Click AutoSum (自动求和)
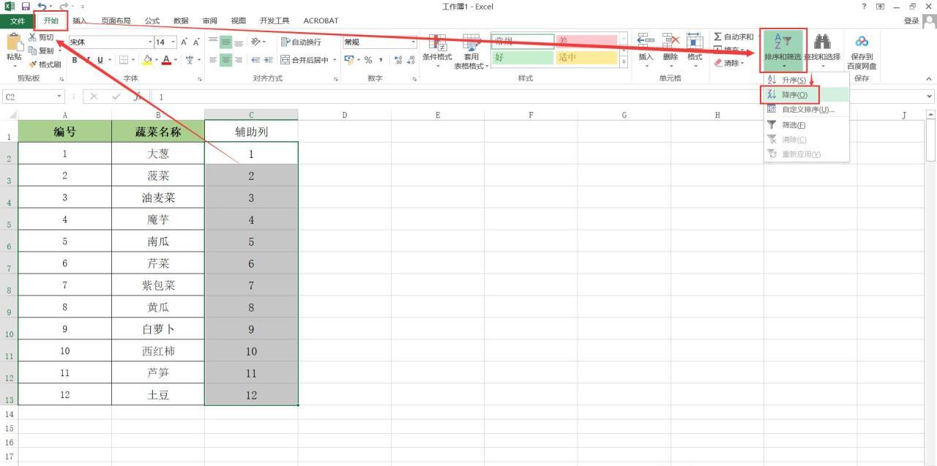Viewport: 937px width, 466px height. 733,37
